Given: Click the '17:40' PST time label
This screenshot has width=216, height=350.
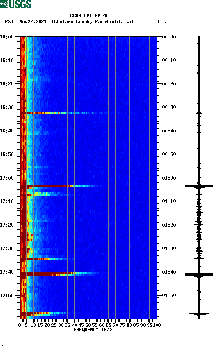Looking at the screenshot, I should 7,272.
